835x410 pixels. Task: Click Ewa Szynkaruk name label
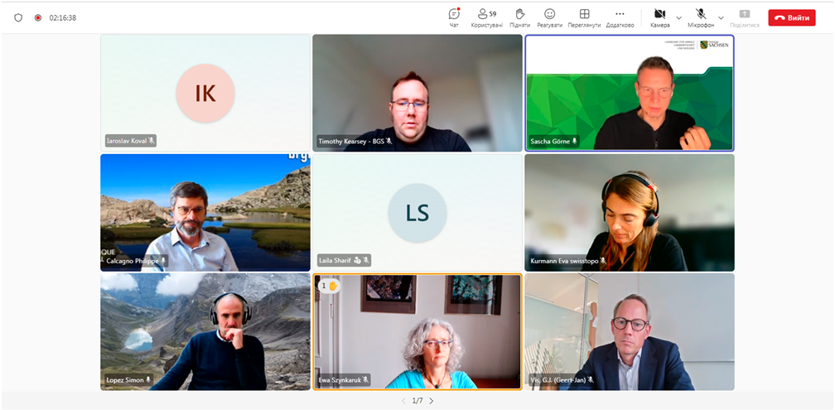tap(340, 380)
